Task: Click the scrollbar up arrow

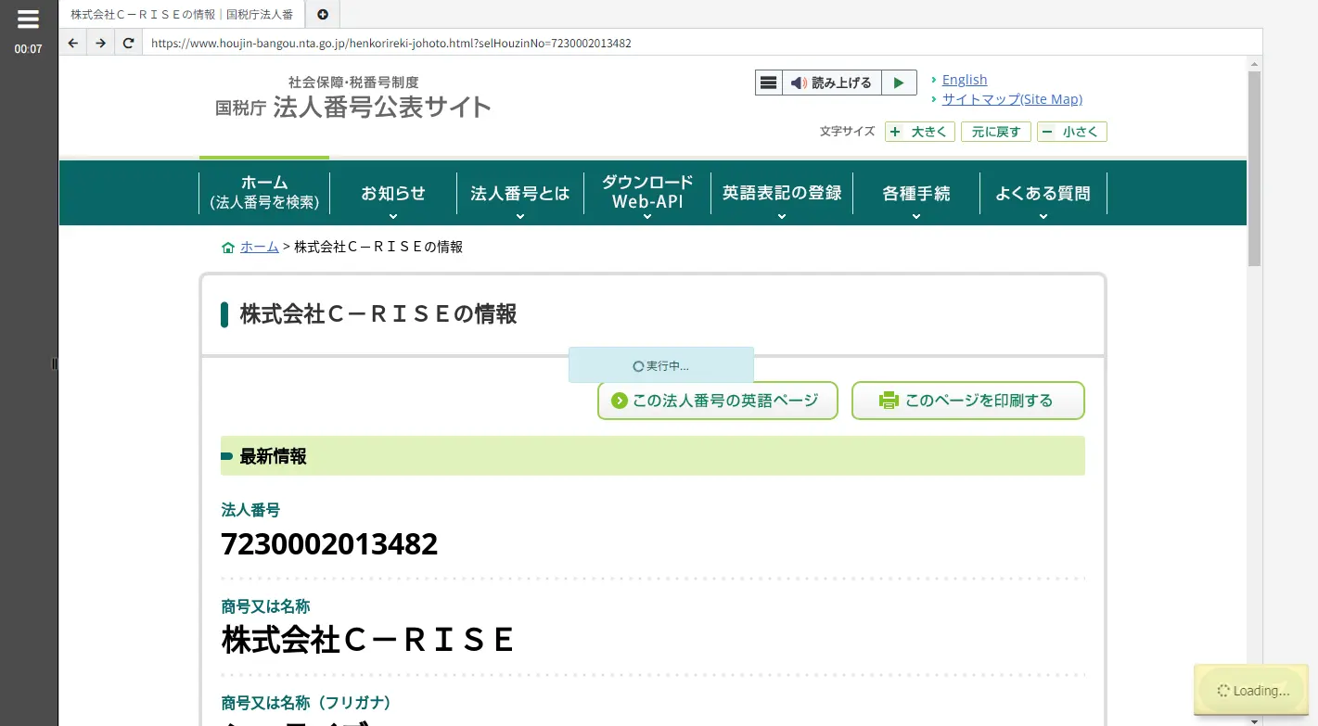Action: [x=1254, y=64]
